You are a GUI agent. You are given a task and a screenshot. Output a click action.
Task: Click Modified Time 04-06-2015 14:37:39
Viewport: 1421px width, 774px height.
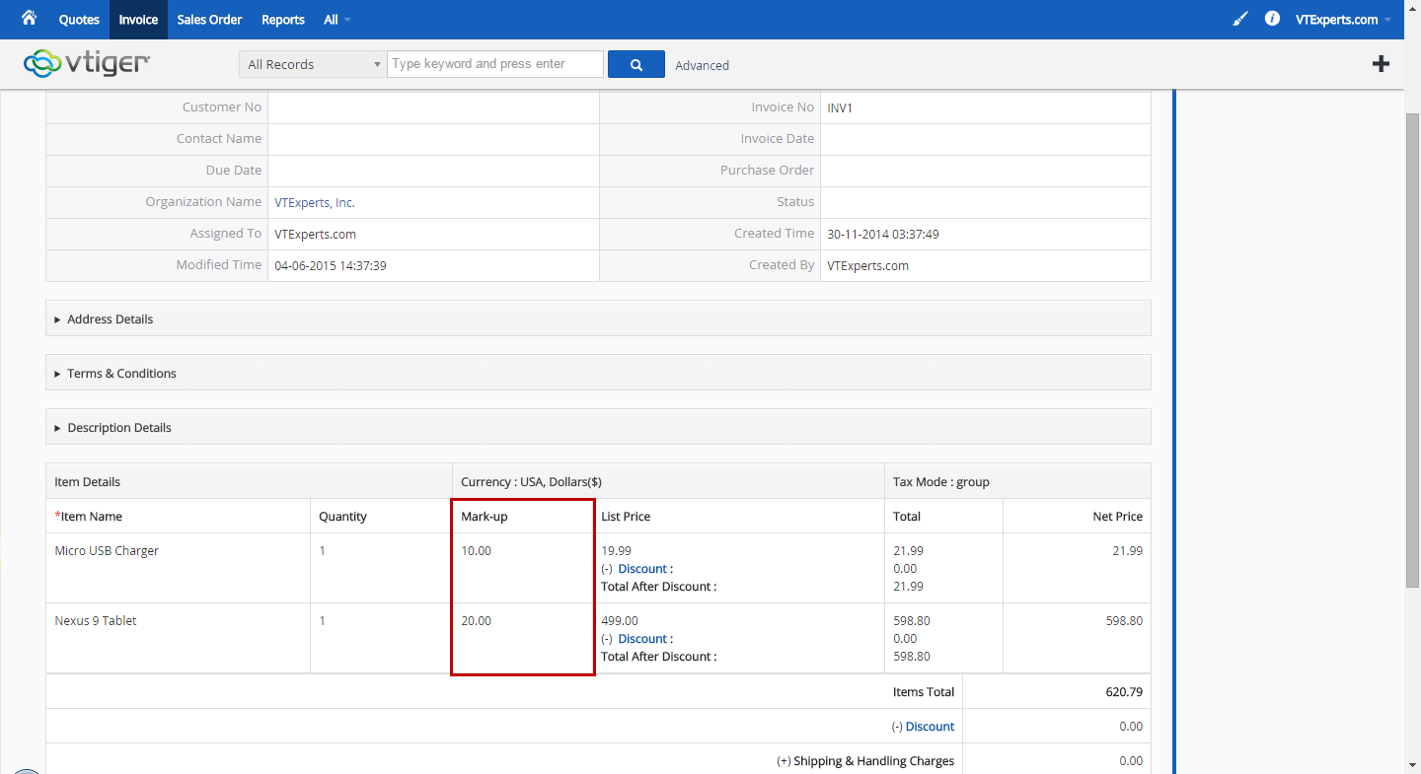click(x=331, y=265)
